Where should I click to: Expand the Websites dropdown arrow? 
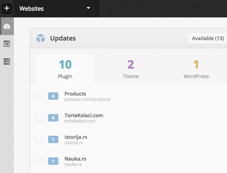pyautogui.click(x=88, y=8)
